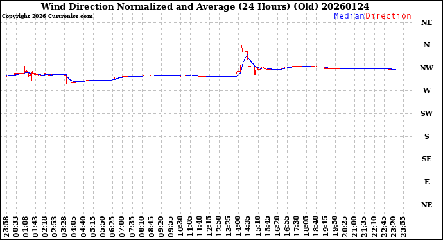Click the 22:10 time label

pos(374,227)
